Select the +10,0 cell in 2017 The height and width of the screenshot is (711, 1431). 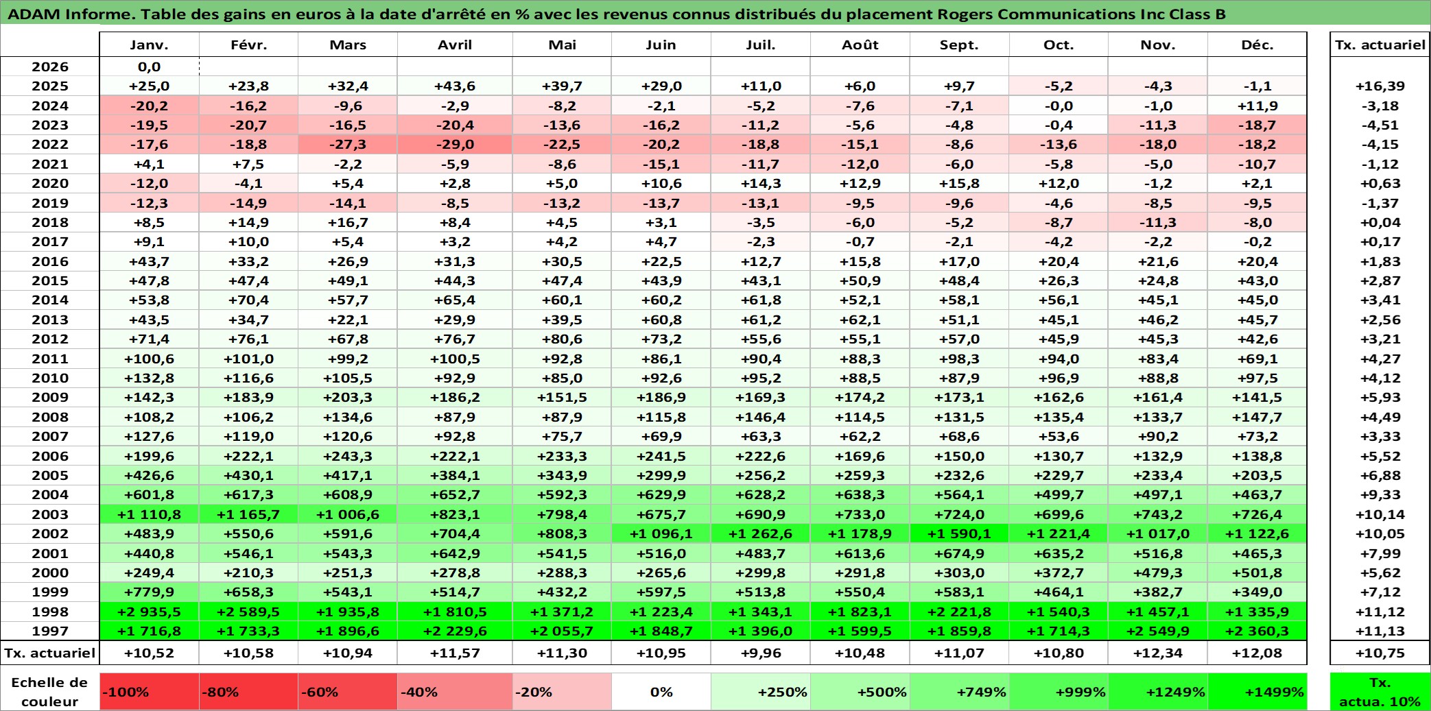(x=248, y=241)
